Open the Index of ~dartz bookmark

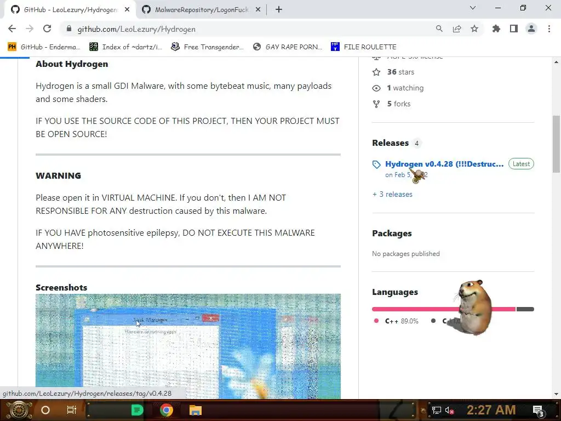125,47
